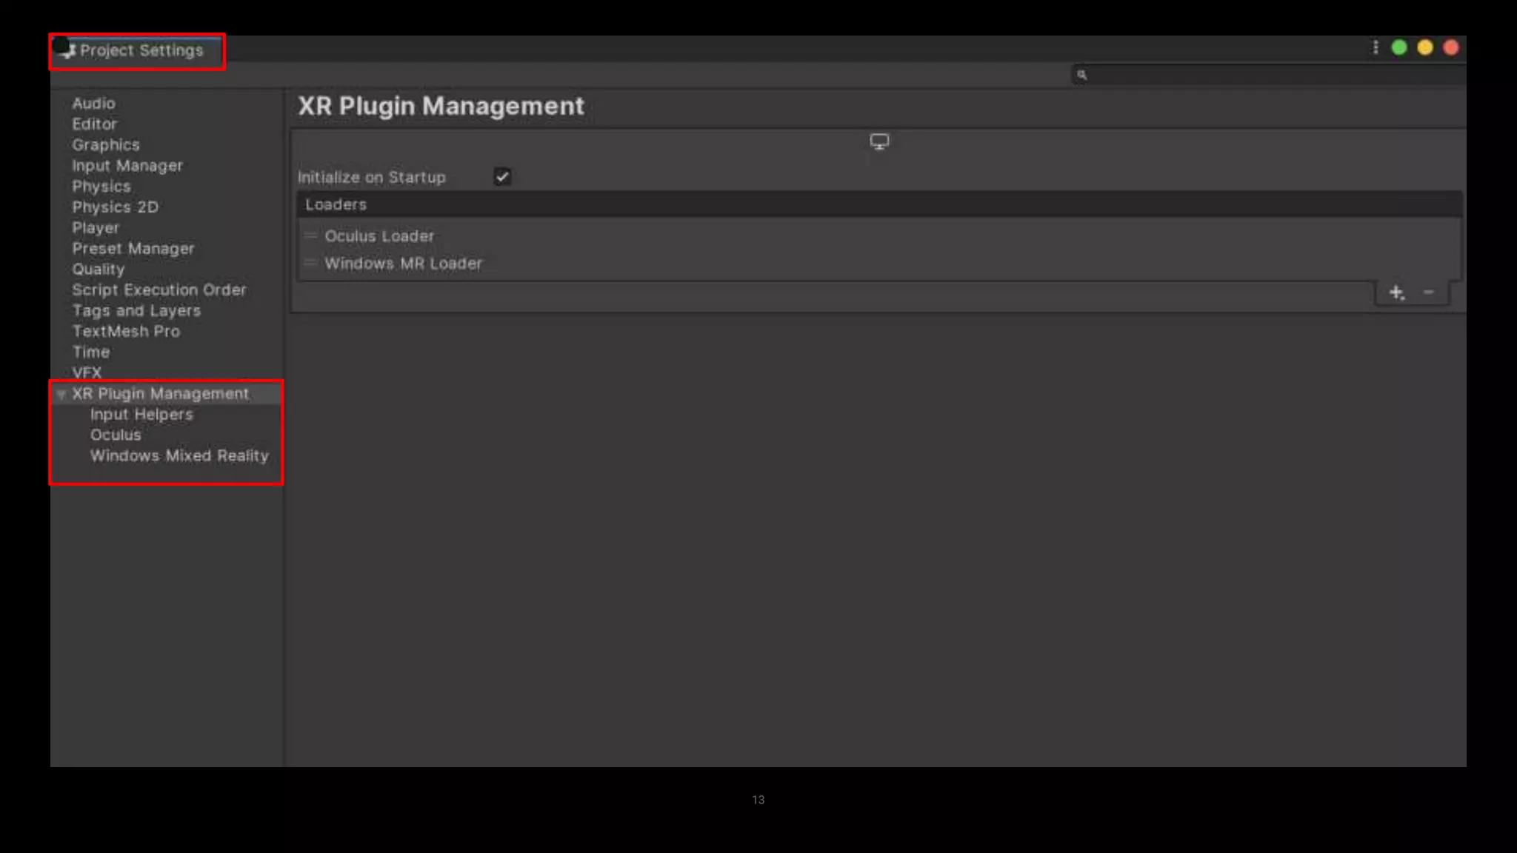Image resolution: width=1517 pixels, height=853 pixels.
Task: Click the minus icon to remove a loader
Action: 1428,293
